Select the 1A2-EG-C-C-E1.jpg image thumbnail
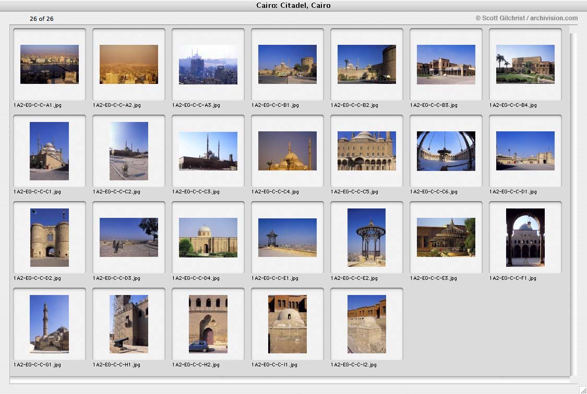587x394 pixels. [287, 237]
